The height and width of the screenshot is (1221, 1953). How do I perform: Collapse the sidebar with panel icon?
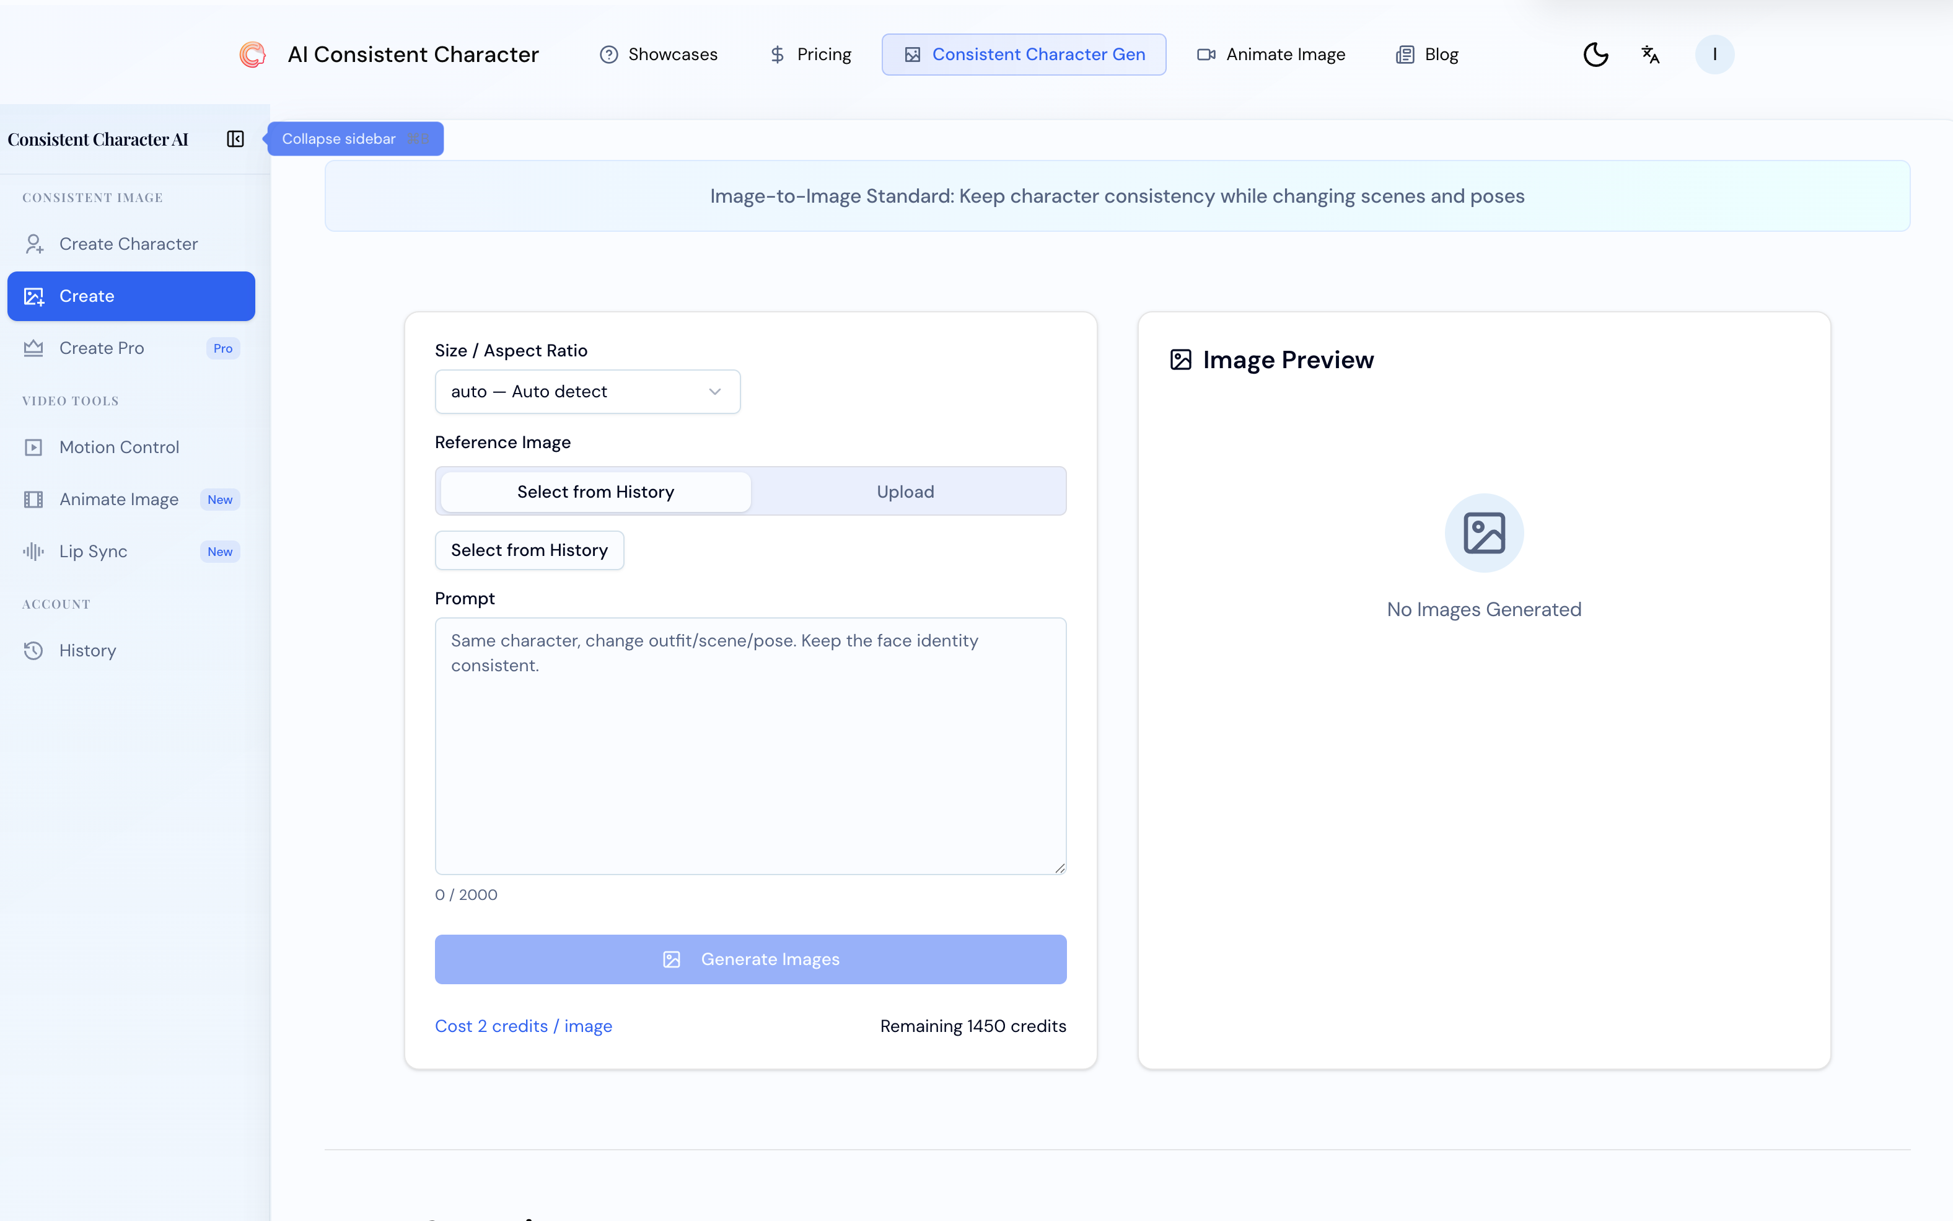click(x=235, y=139)
